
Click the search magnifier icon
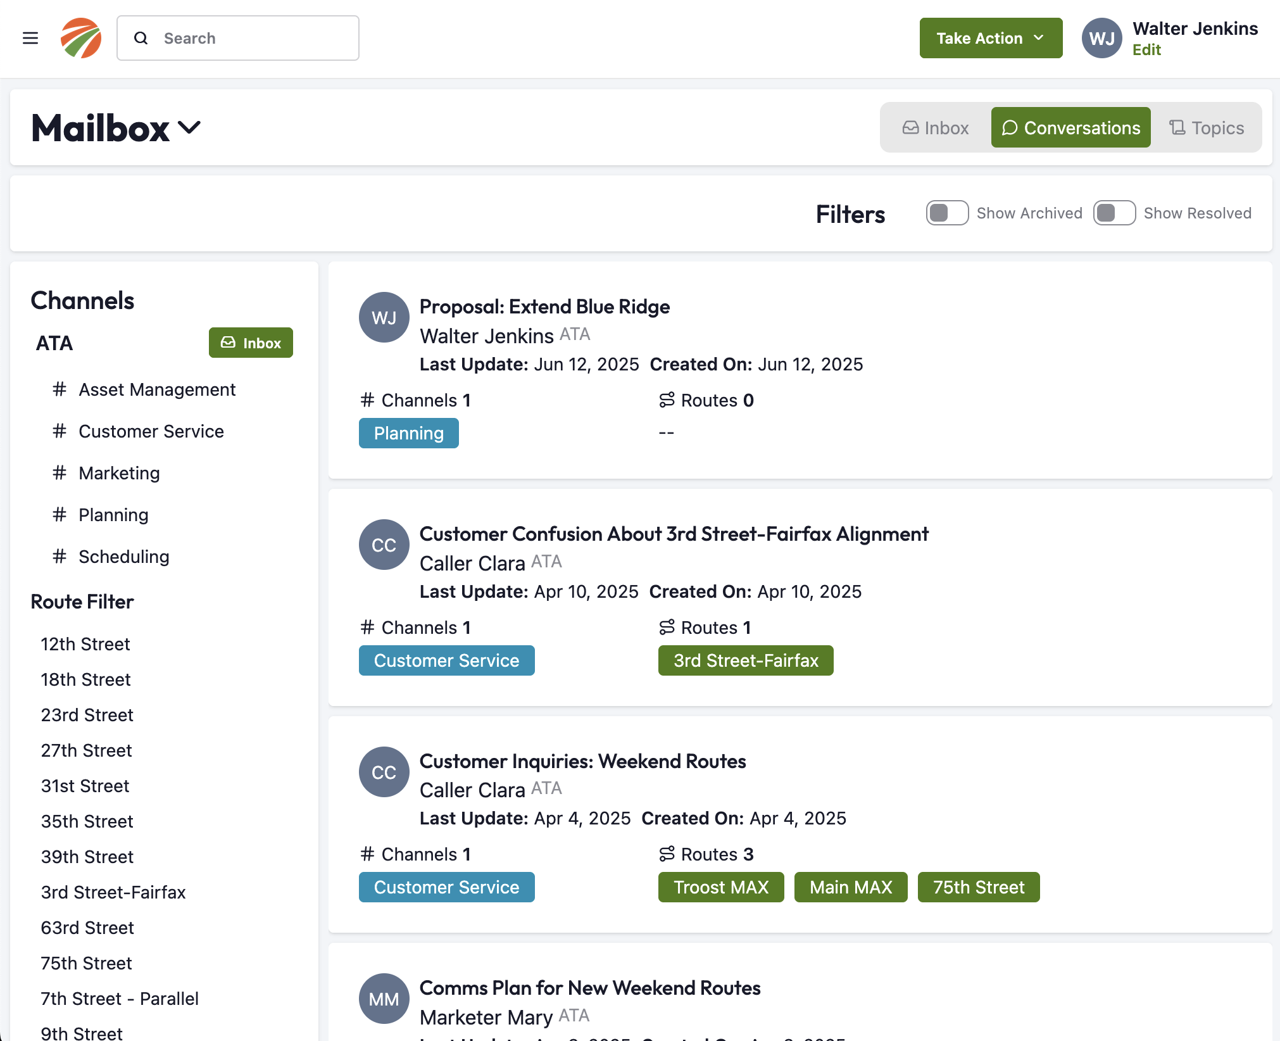(141, 38)
